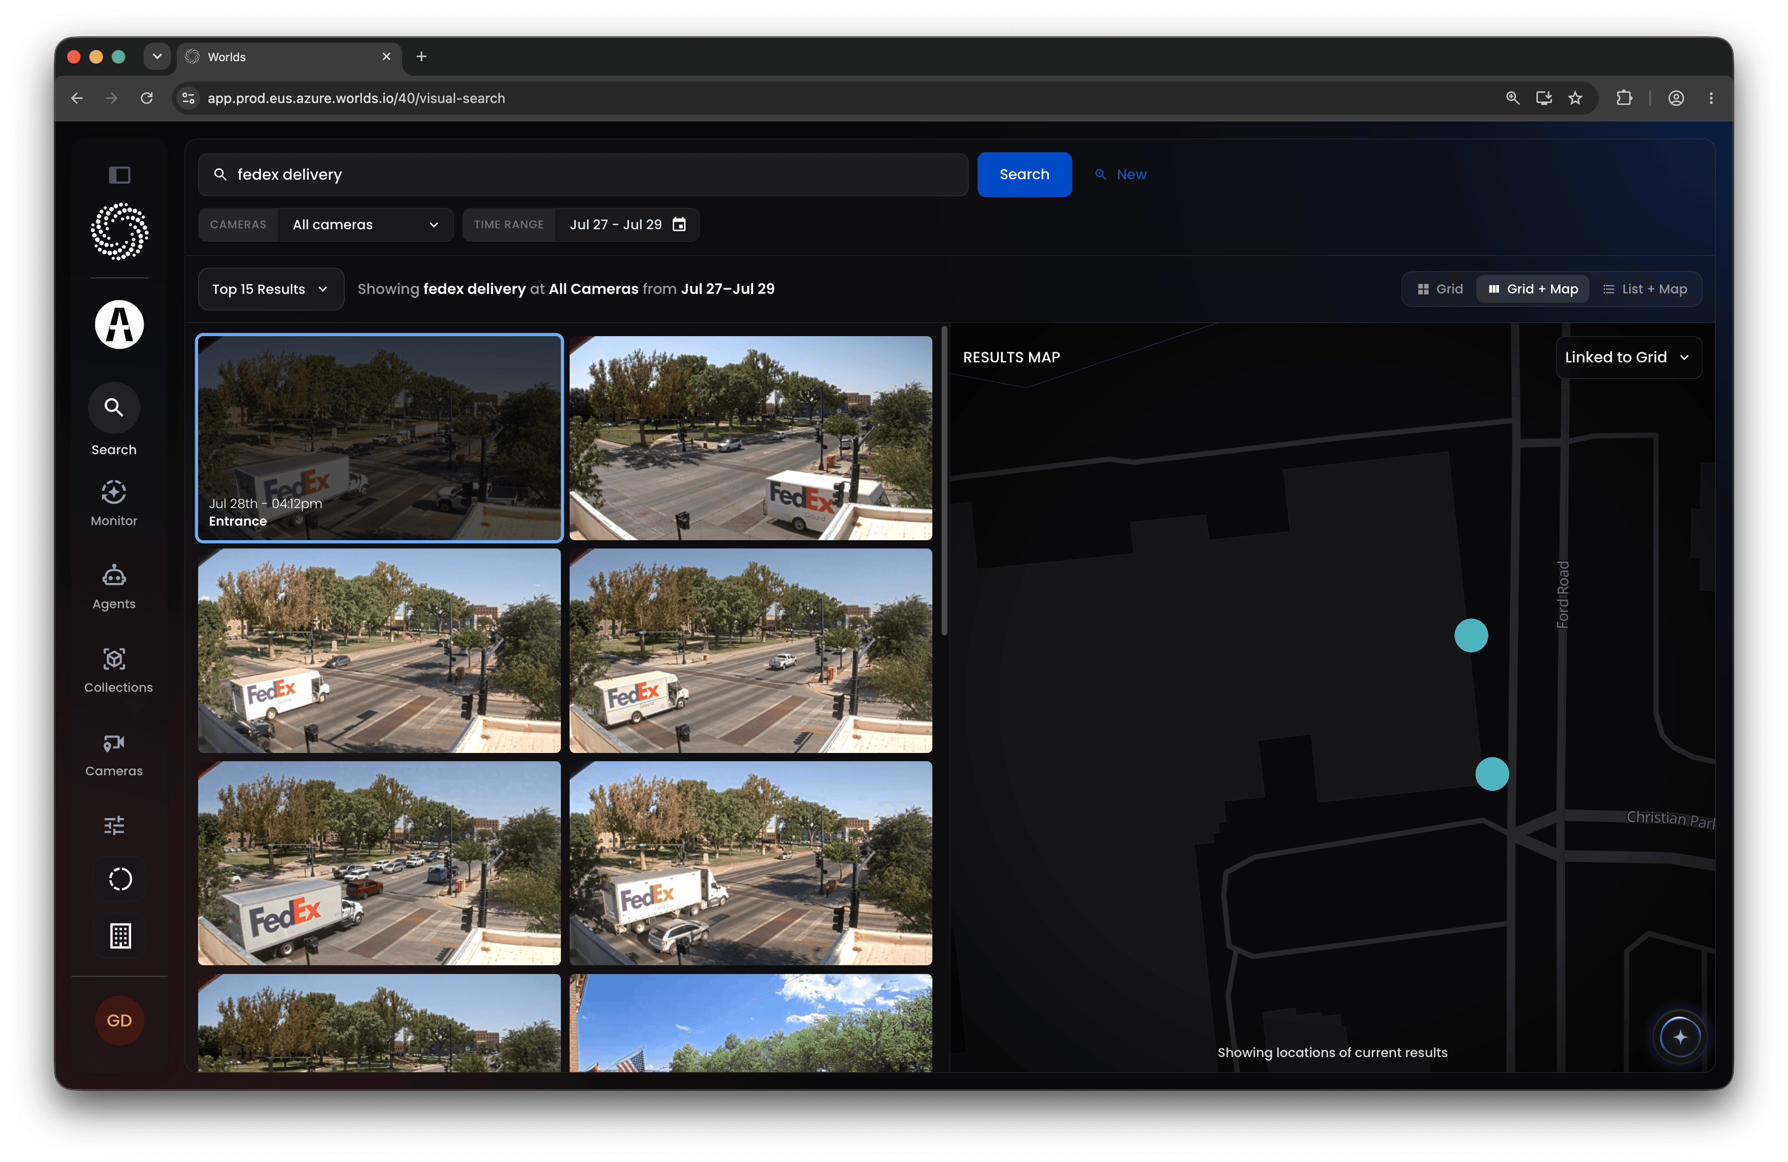
Task: Click the browser zoom magnifier icon
Action: click(x=1512, y=99)
